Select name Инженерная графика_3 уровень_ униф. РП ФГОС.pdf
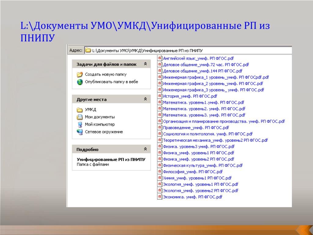The height and width of the screenshot is (235, 313). click(x=213, y=90)
